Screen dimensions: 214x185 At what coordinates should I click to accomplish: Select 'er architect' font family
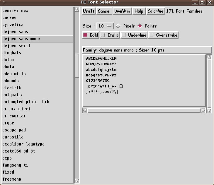coord(38,109)
